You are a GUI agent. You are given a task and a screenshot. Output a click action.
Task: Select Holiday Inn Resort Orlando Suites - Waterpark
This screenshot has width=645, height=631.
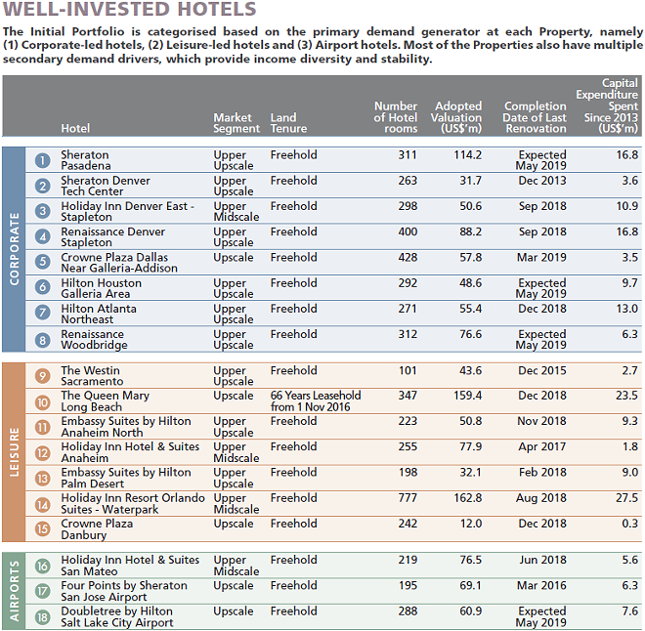click(x=133, y=503)
